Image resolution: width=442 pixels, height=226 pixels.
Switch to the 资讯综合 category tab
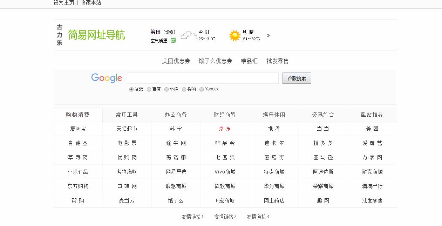click(x=323, y=115)
